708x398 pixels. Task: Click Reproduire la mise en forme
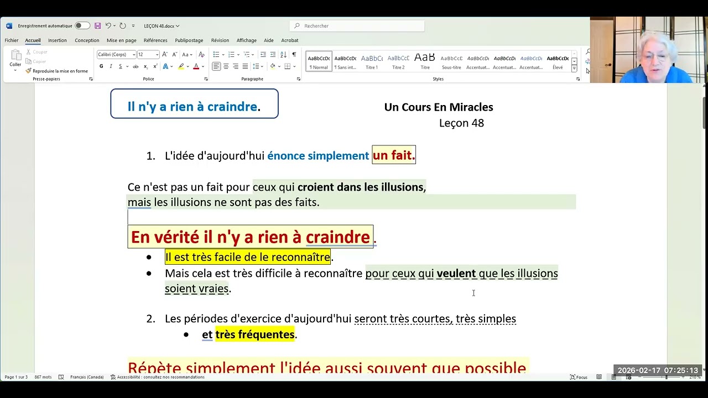[x=56, y=71]
